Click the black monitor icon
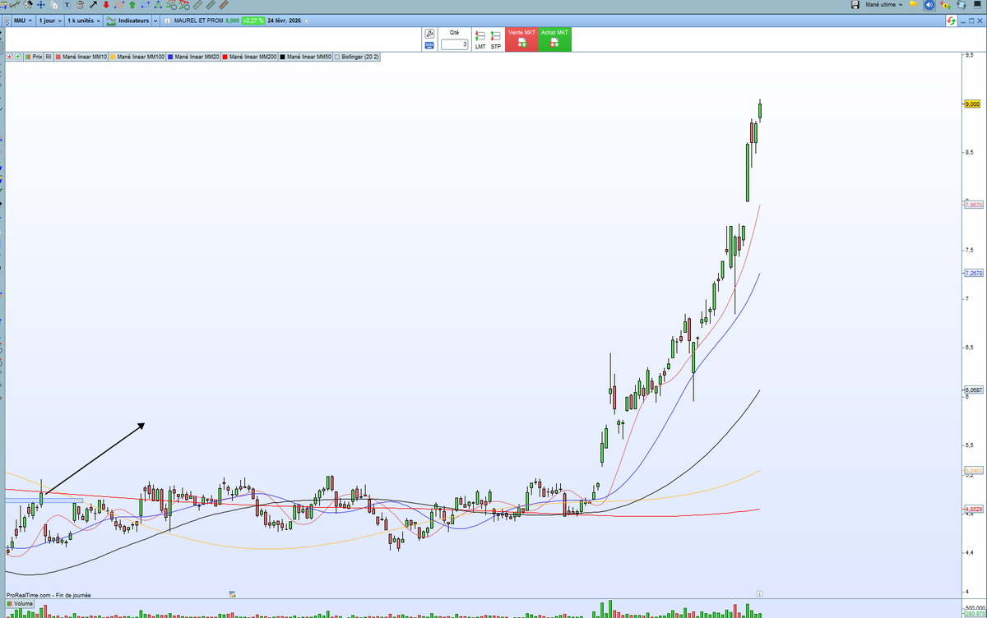 click(977, 5)
